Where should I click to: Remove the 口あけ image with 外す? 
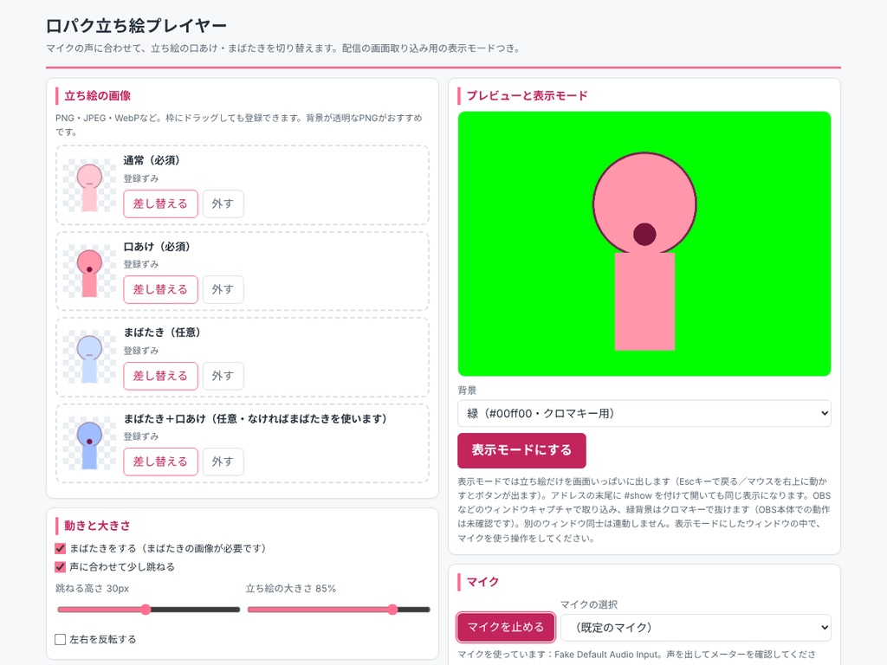pyautogui.click(x=223, y=289)
